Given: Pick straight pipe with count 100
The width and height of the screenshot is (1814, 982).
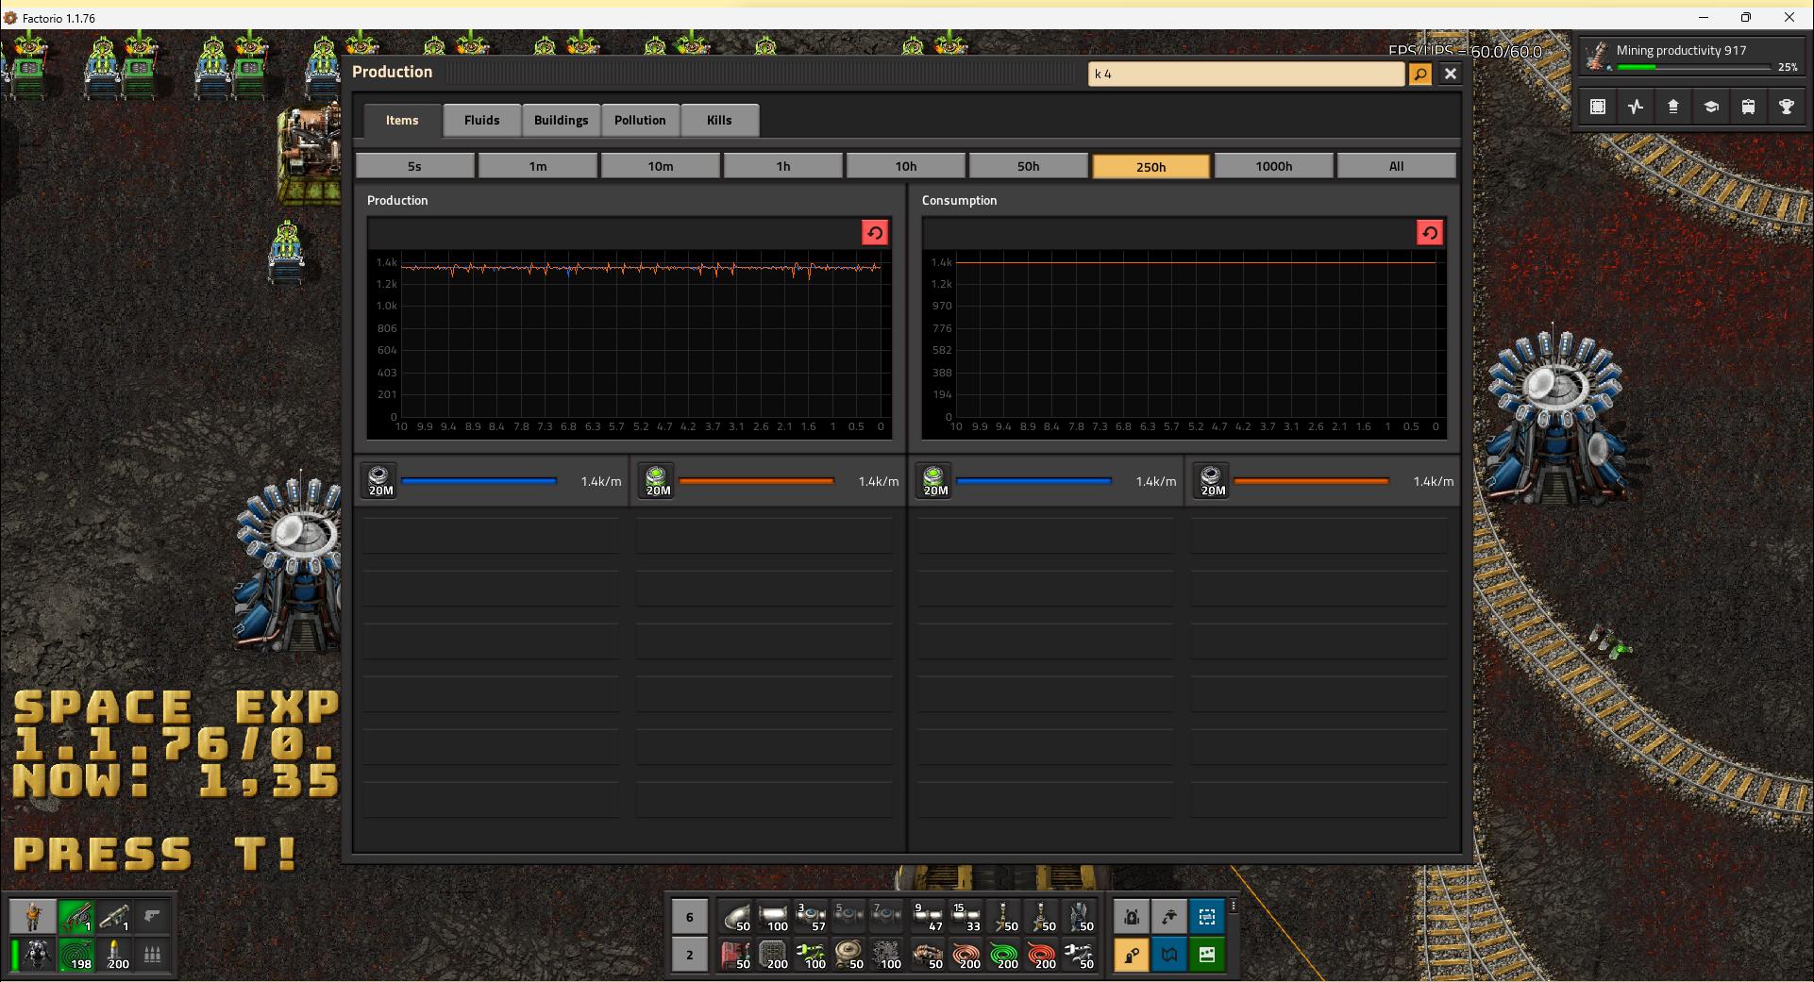Looking at the screenshot, I should (773, 916).
